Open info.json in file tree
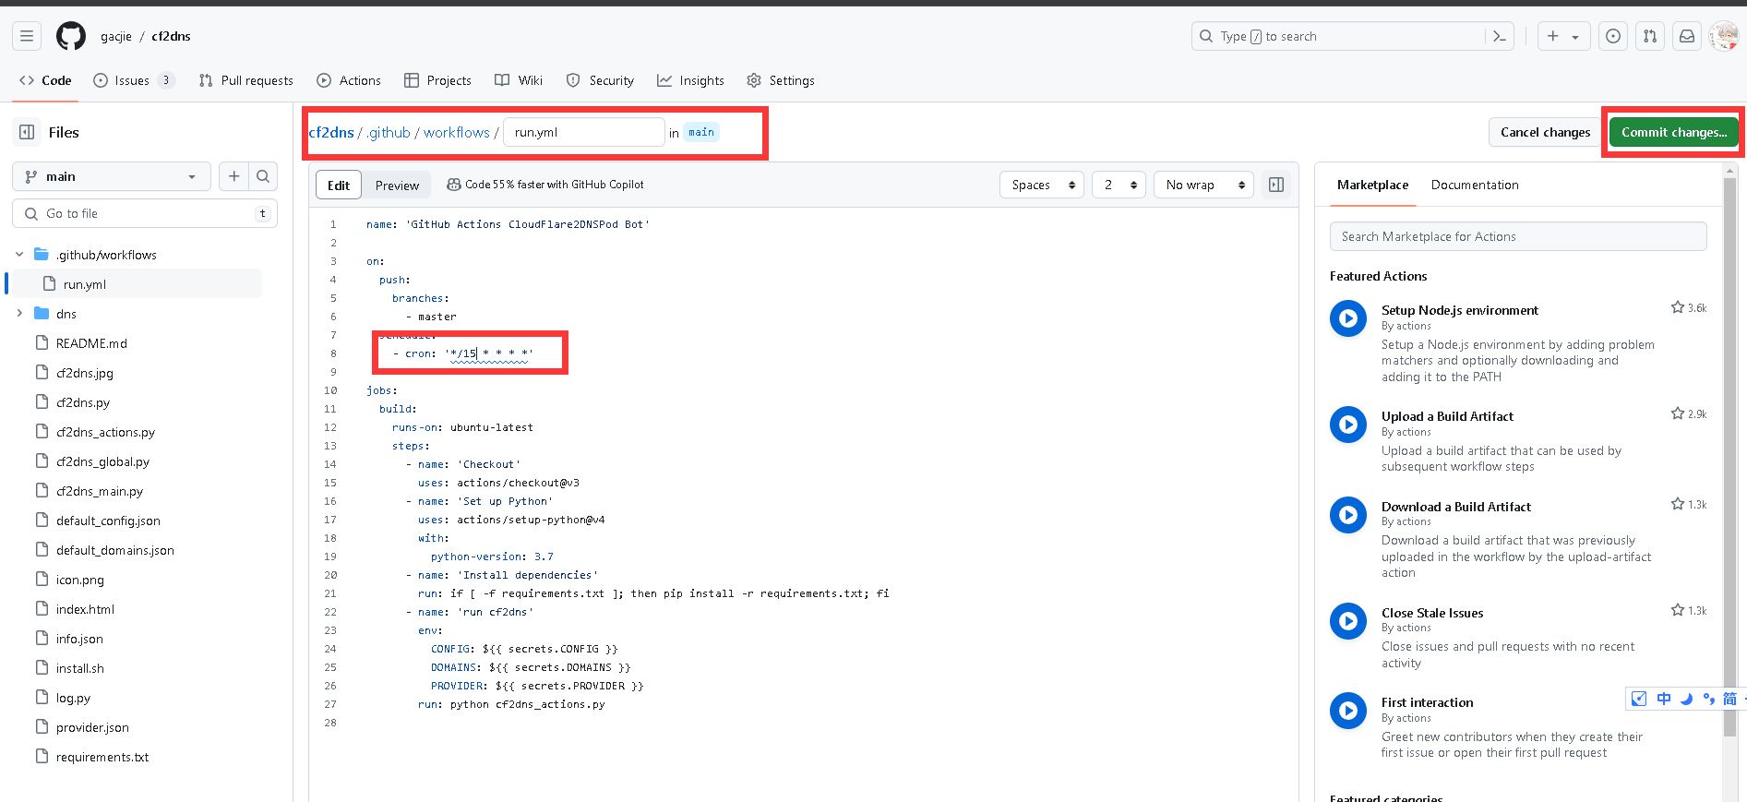 tap(79, 639)
